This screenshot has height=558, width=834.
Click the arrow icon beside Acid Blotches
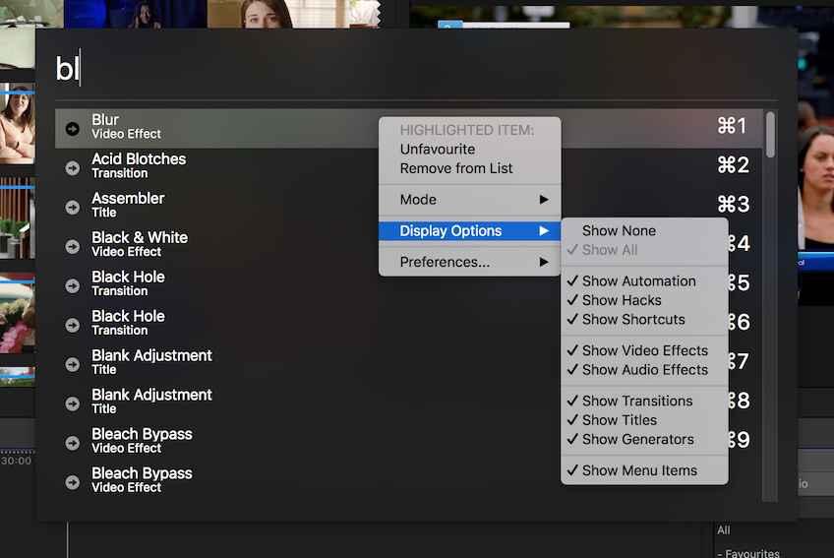(72, 167)
